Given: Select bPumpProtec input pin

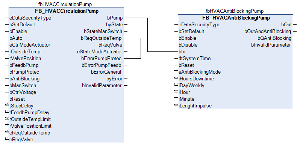Looking at the screenshot, I should click(x=24, y=72).
